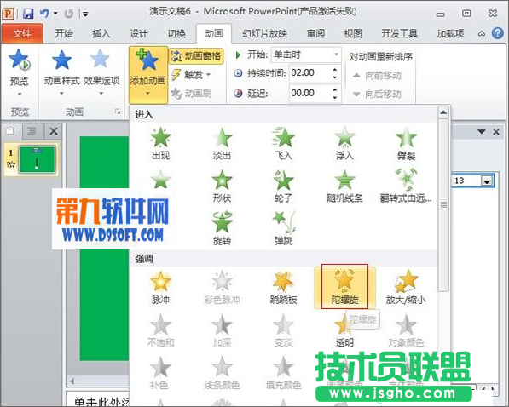
Task: Switch to the 审阅 (Review) tab
Action: [x=315, y=33]
